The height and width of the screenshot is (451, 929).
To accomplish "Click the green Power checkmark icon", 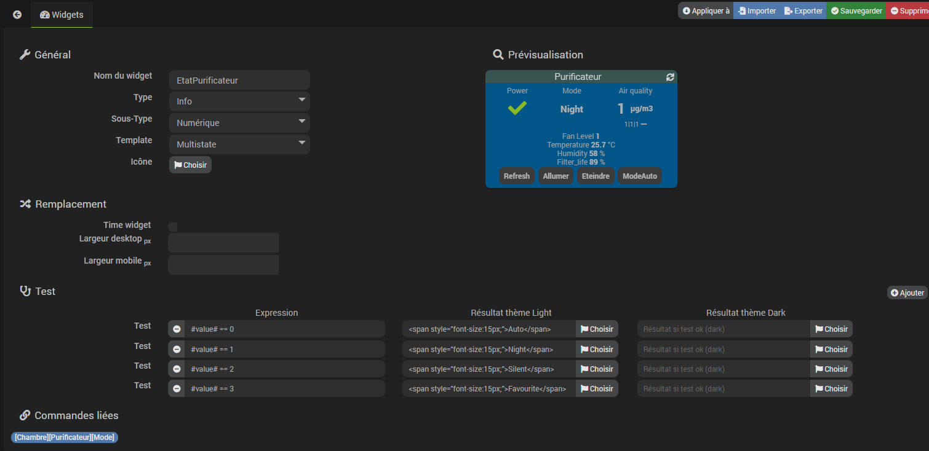I will coord(517,108).
